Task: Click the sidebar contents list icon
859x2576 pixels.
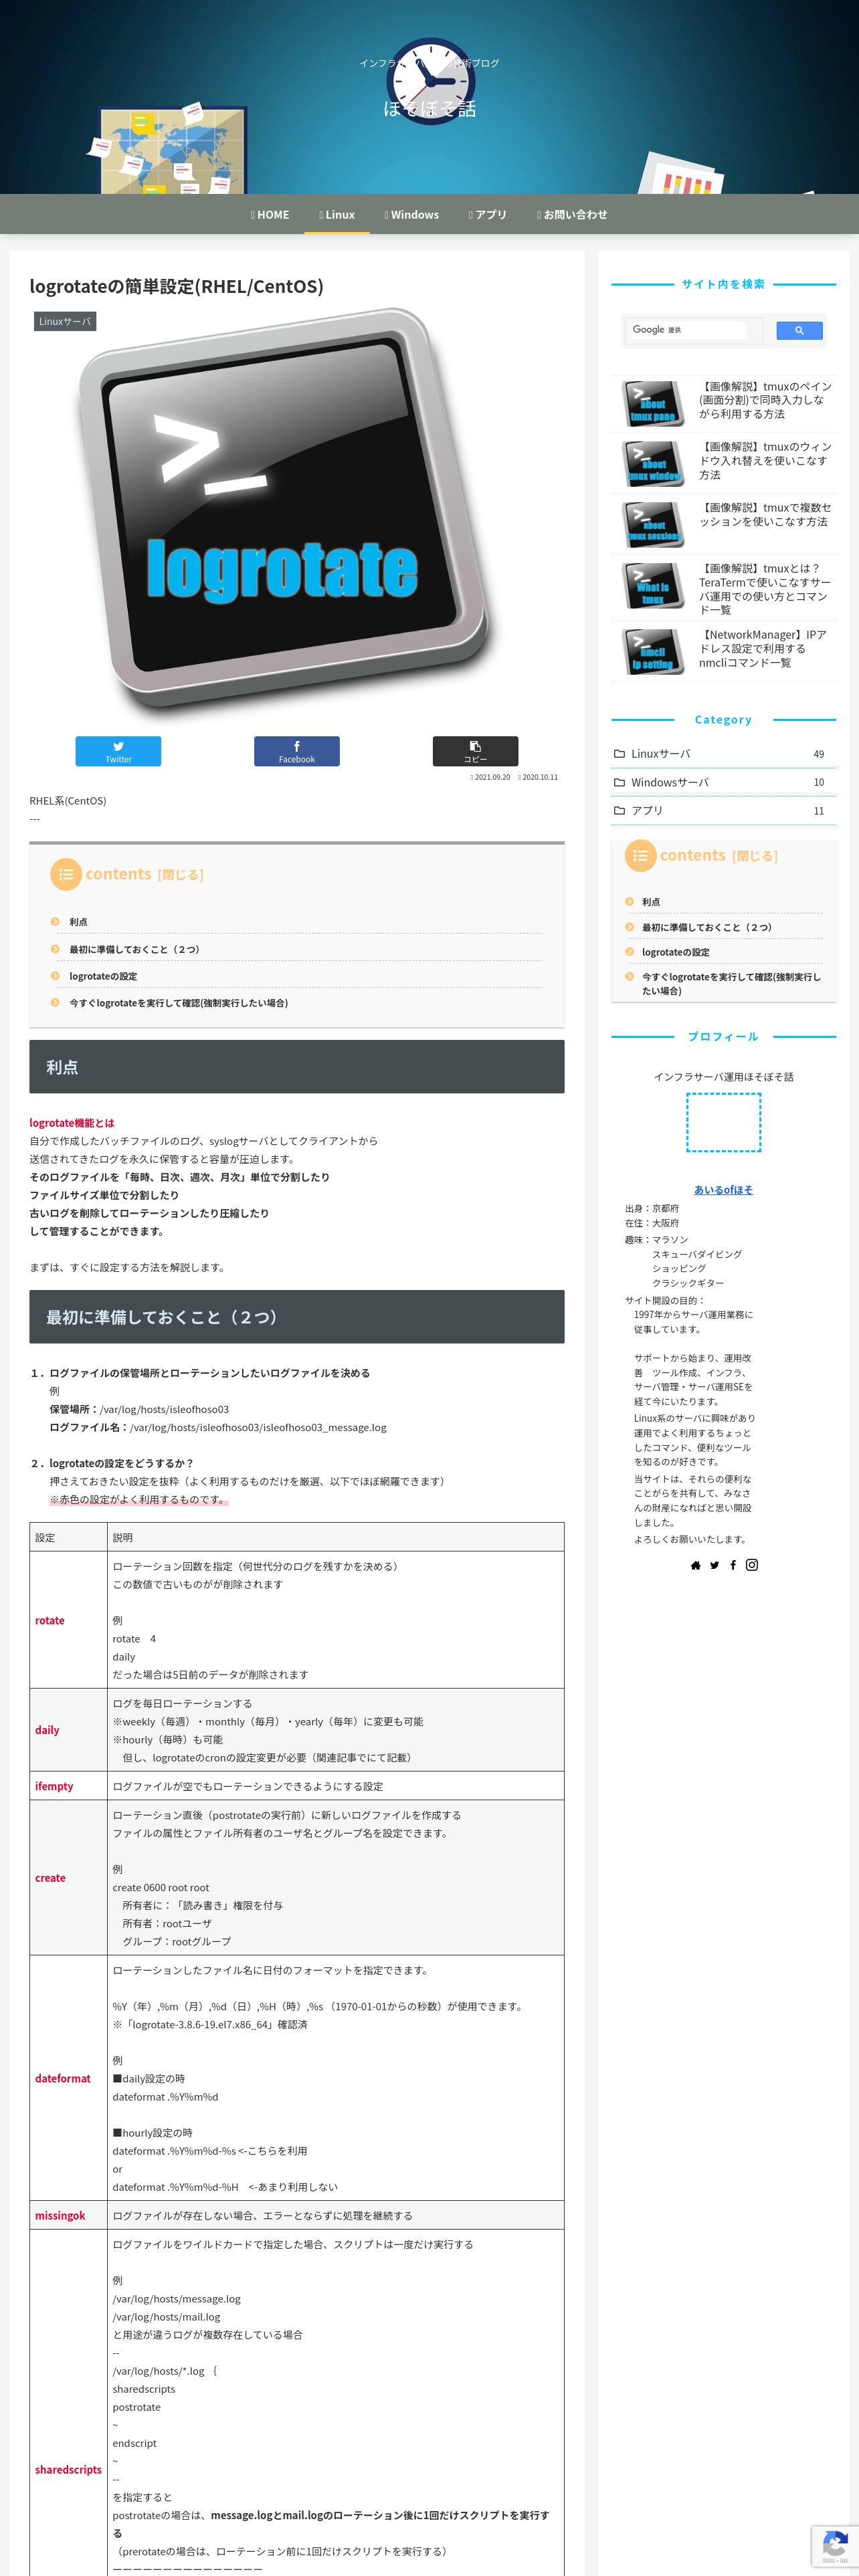Action: tap(640, 855)
